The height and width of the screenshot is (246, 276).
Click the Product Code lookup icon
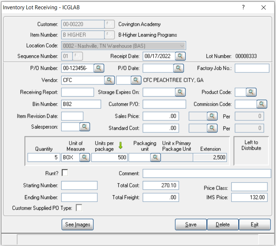click(x=251, y=92)
